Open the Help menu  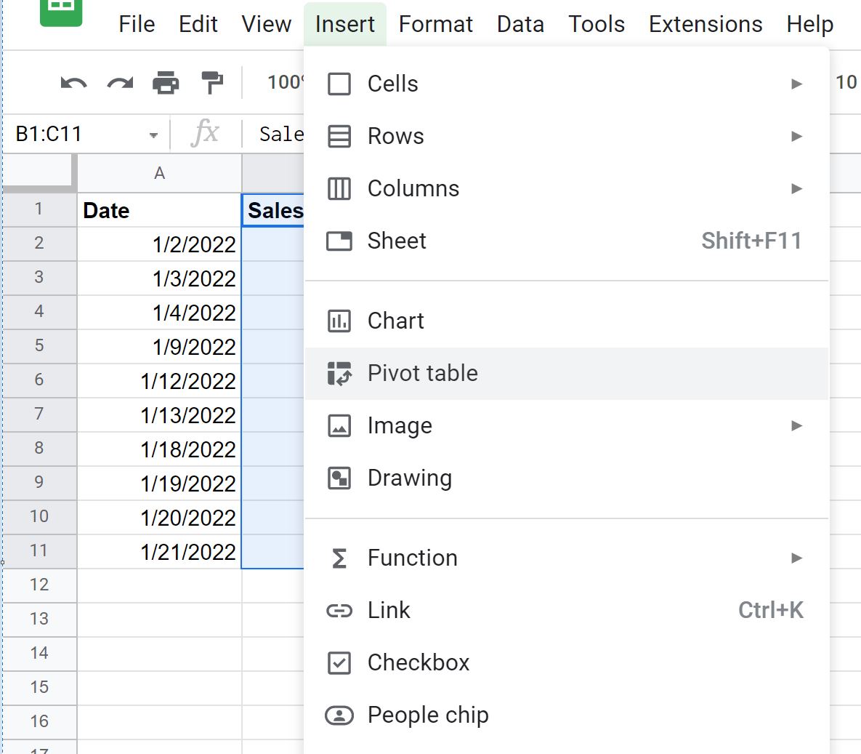(x=810, y=24)
